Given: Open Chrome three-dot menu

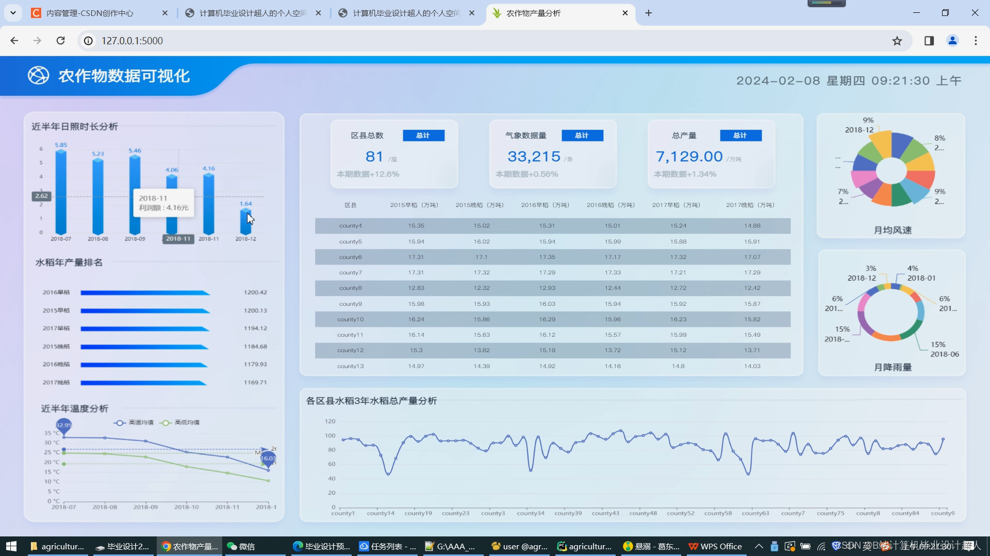Looking at the screenshot, I should click(976, 41).
